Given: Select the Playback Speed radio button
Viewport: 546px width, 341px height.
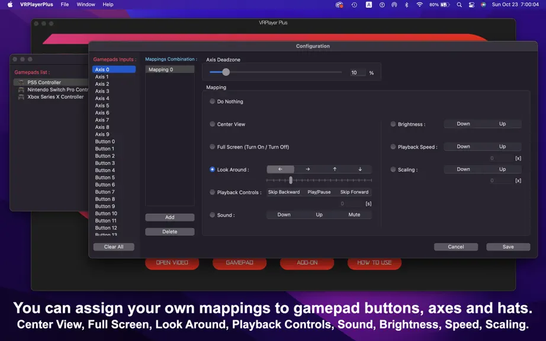Looking at the screenshot, I should [x=393, y=147].
